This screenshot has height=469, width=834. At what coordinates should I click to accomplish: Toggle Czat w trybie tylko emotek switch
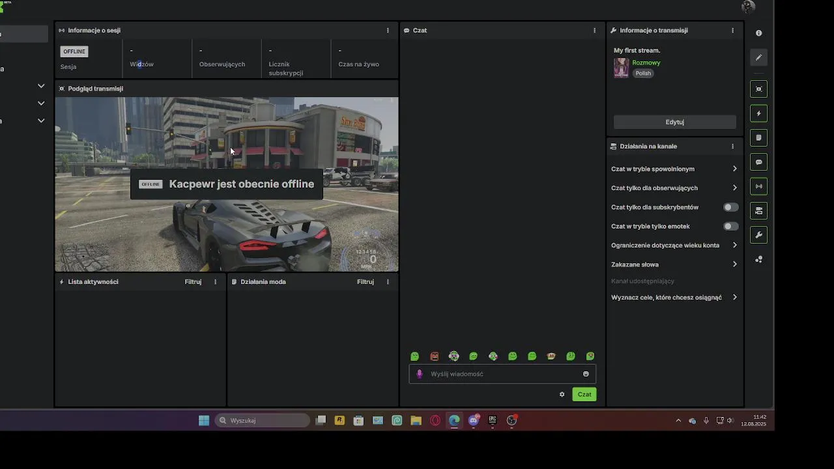click(731, 226)
